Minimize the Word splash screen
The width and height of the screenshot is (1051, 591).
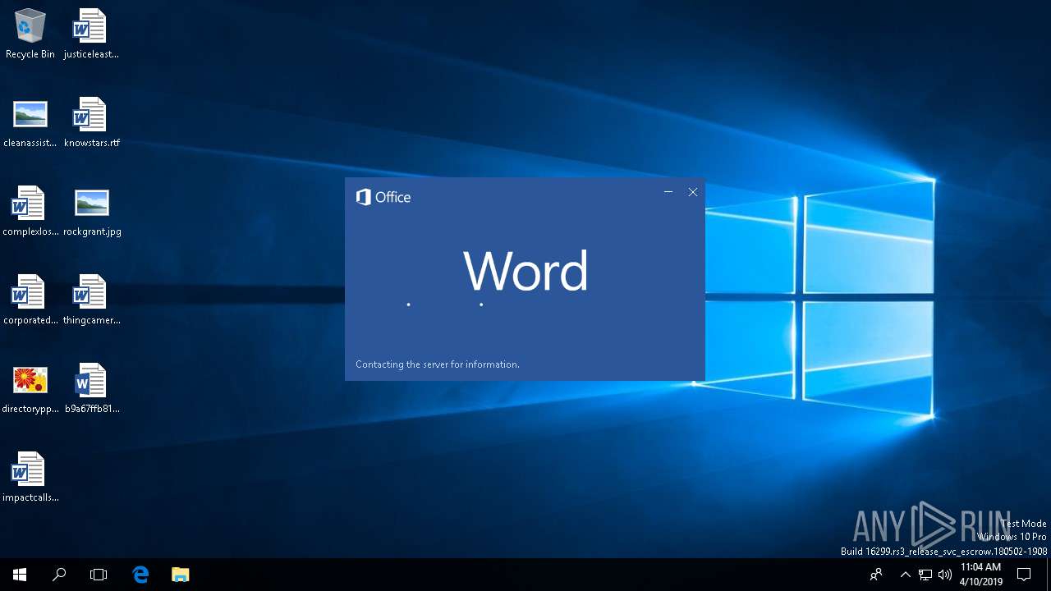(x=668, y=192)
